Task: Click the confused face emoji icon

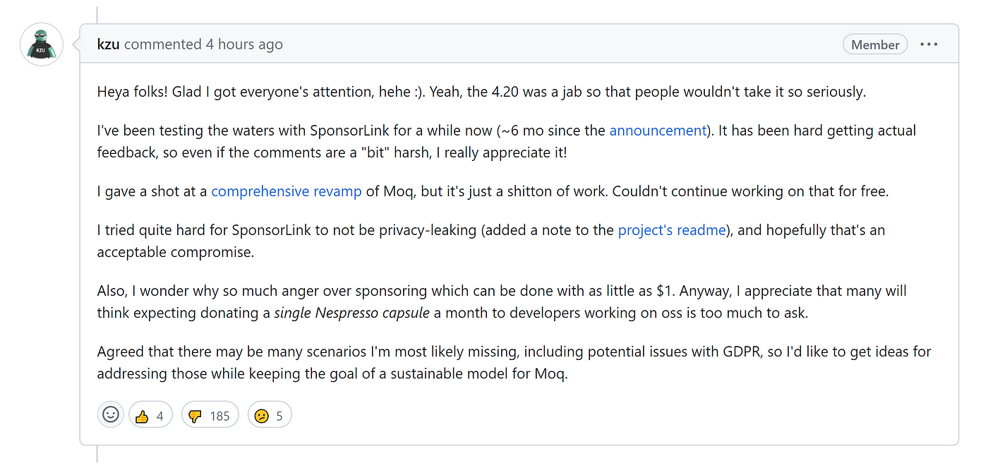Action: [261, 416]
